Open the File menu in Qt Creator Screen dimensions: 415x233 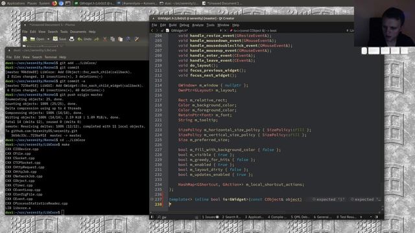154,25
